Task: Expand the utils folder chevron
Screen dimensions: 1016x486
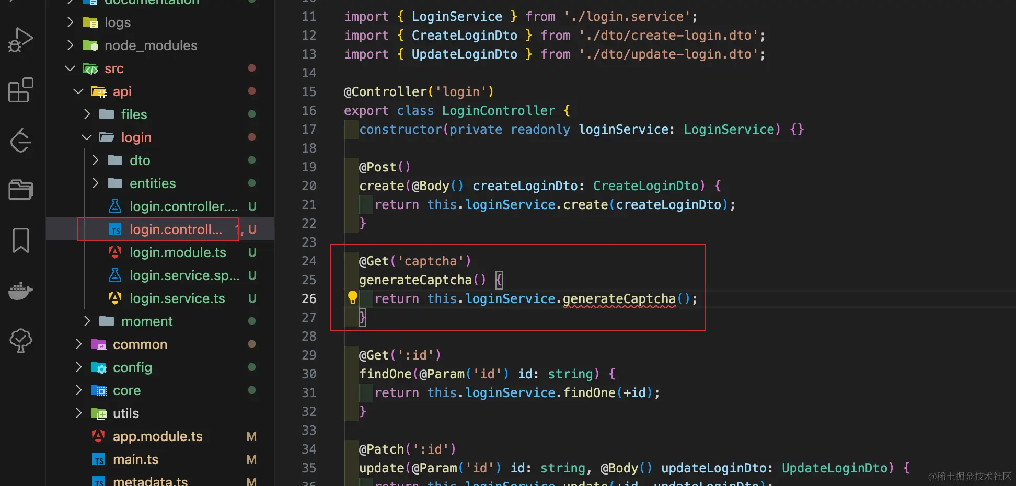Action: 78,413
